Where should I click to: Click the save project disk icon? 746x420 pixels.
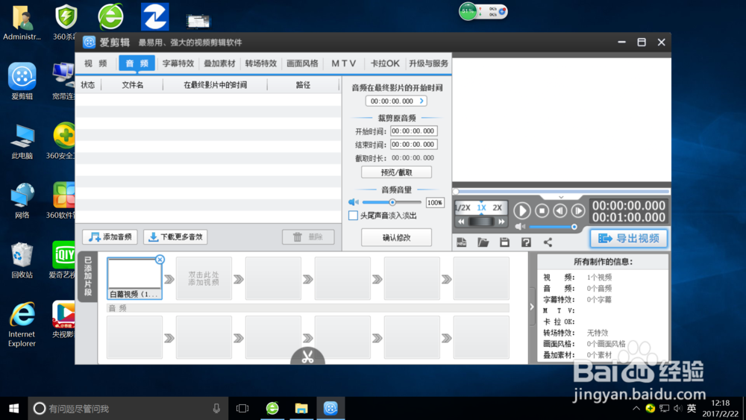[x=504, y=242]
